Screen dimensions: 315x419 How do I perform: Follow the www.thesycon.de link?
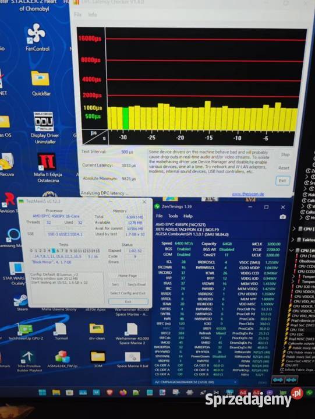click(x=247, y=194)
